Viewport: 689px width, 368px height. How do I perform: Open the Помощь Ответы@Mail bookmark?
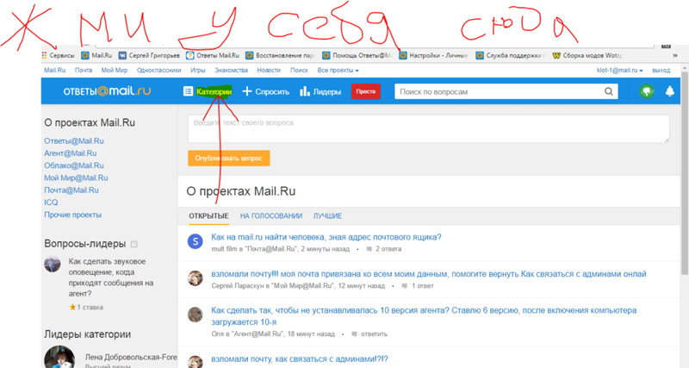pos(357,55)
